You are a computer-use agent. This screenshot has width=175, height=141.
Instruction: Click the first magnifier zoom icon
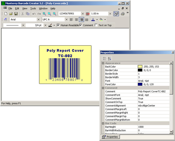(44, 14)
